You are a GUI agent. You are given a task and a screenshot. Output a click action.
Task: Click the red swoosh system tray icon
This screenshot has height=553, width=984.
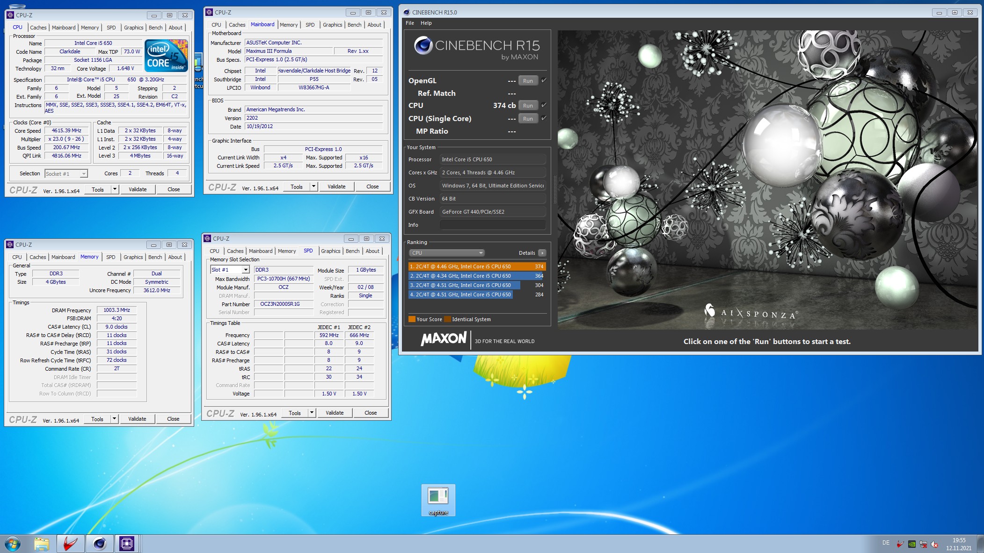pyautogui.click(x=900, y=544)
